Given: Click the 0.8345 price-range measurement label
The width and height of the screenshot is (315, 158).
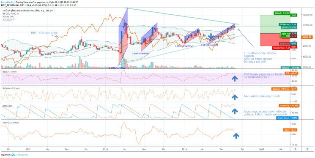Looking at the screenshot, I should coord(141,54).
